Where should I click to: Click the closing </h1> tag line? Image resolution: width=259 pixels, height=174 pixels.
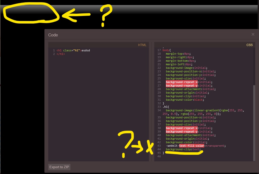pyautogui.click(x=61, y=54)
